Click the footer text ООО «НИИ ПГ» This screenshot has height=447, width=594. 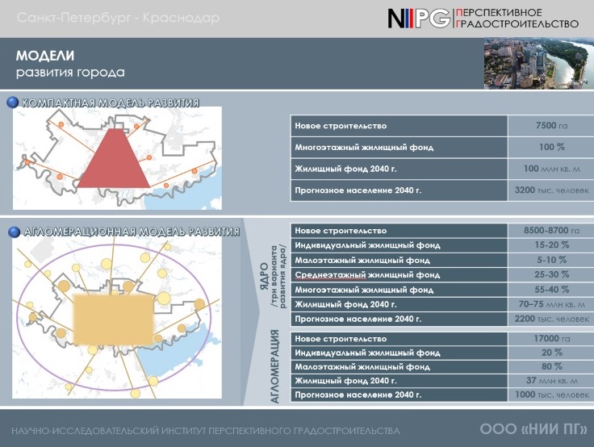(533, 428)
